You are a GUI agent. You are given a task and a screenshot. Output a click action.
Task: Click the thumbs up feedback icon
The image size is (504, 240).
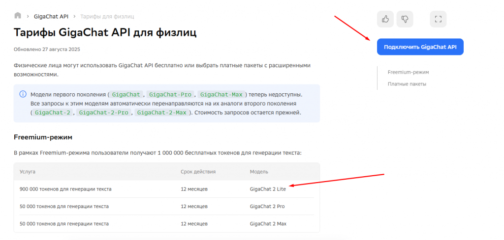(x=385, y=19)
